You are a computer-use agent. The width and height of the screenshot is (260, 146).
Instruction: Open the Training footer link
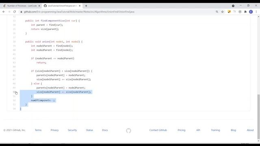pos(215,130)
